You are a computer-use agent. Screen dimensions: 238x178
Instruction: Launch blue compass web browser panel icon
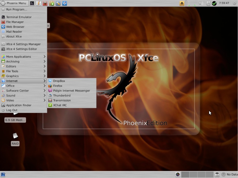65,3
